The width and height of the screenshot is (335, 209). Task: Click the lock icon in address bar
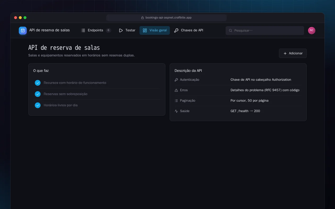[x=143, y=18]
